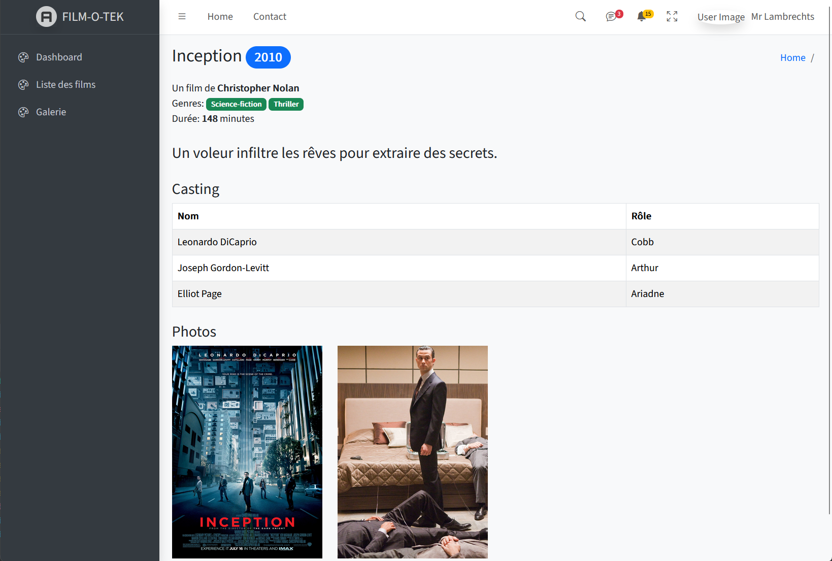Open the search magnifier icon
832x561 pixels.
tap(581, 17)
